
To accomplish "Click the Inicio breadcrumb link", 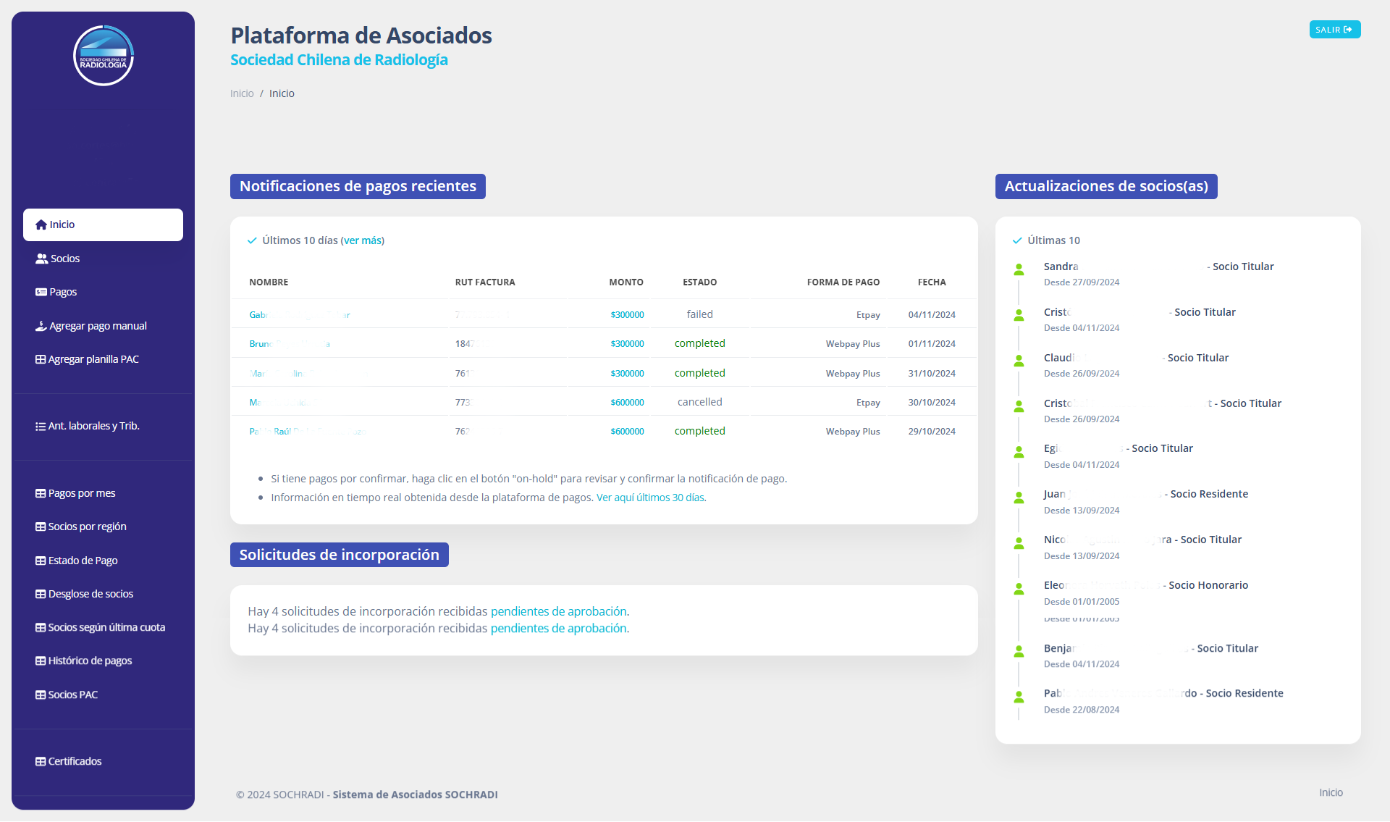I will click(x=242, y=93).
